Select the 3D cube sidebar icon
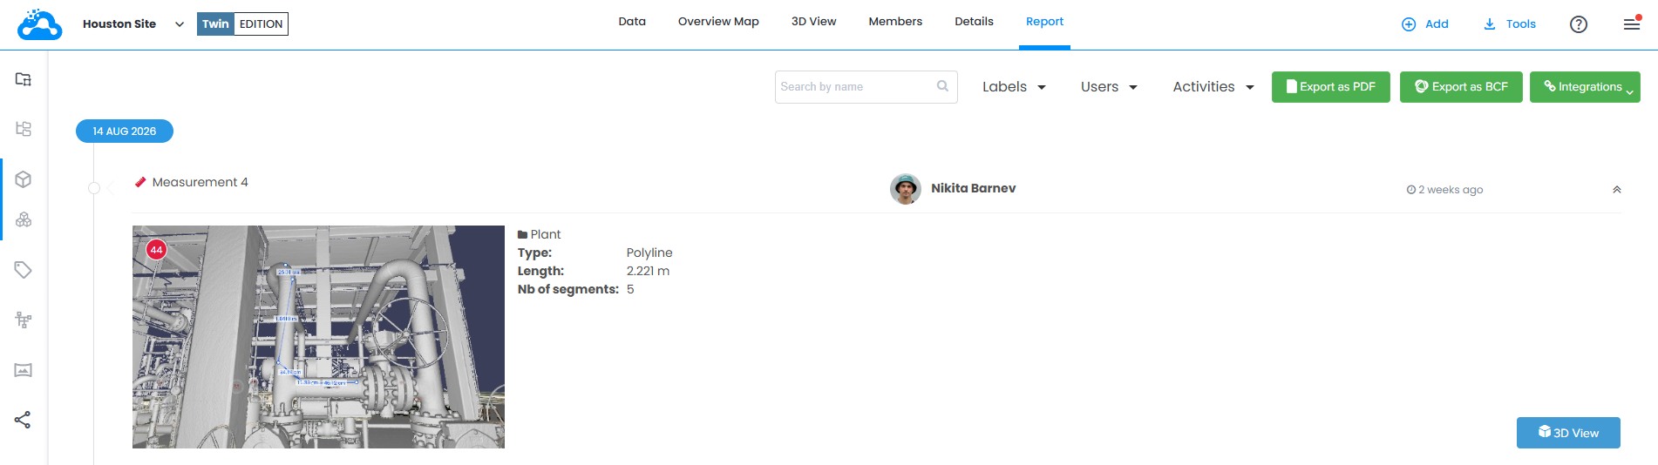The image size is (1658, 465). (x=24, y=179)
